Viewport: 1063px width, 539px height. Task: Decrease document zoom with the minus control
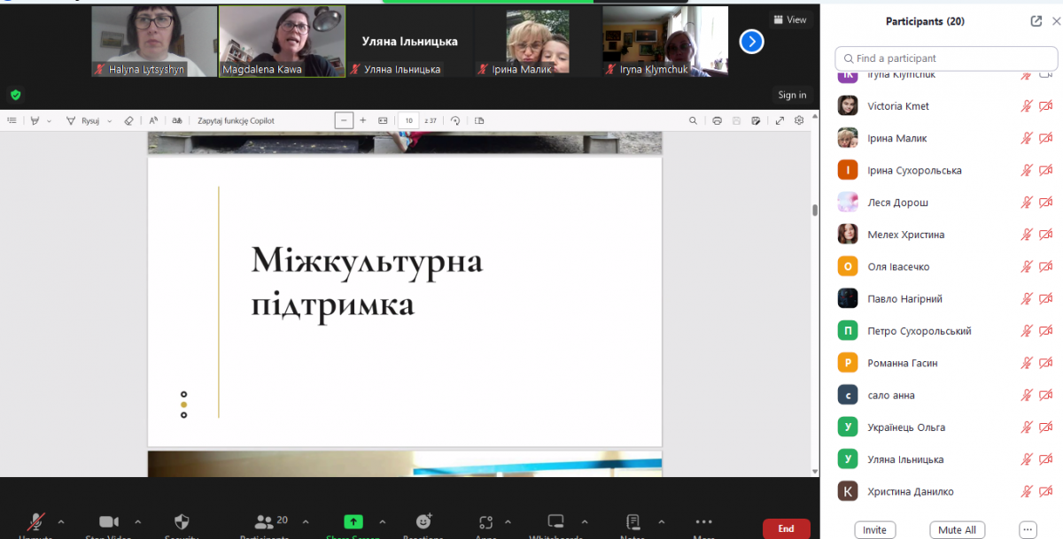pos(344,120)
